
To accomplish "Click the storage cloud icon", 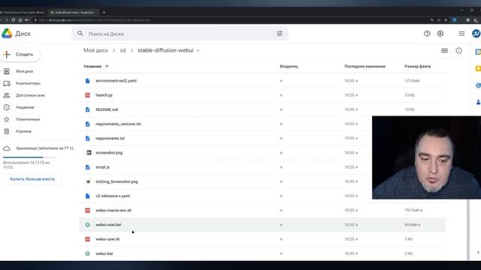I will (7, 148).
